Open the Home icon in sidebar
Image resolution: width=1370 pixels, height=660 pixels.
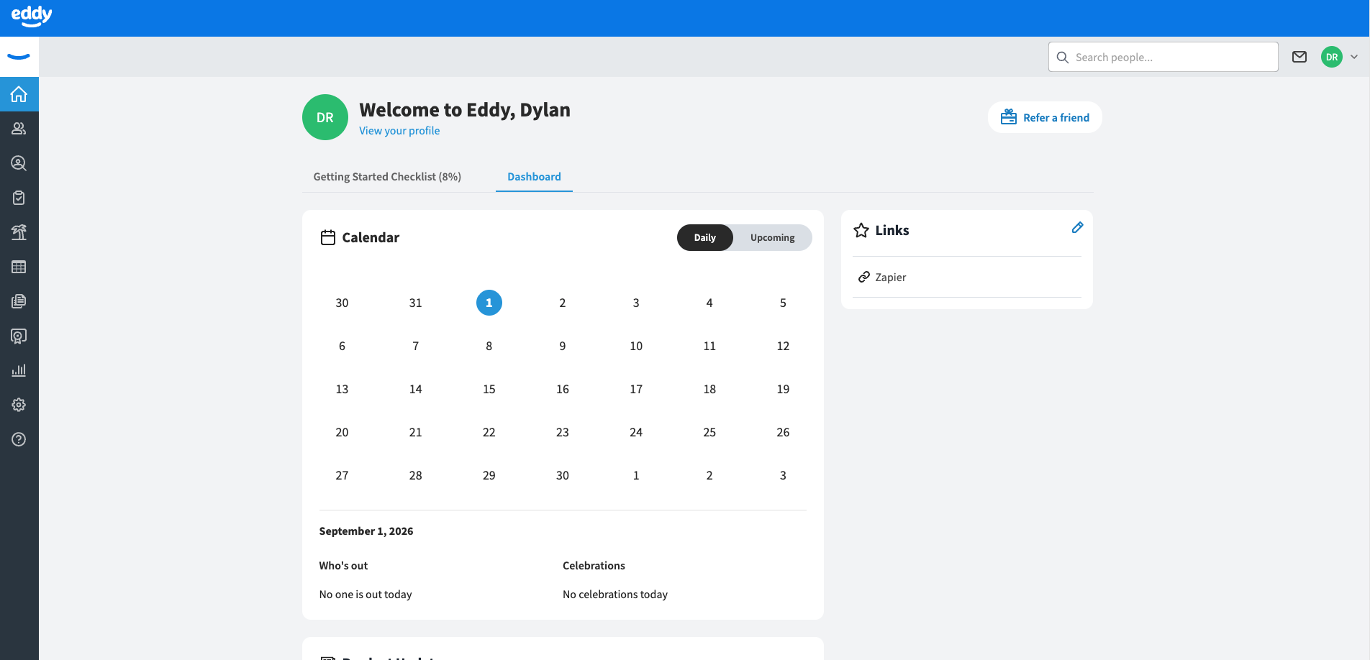click(19, 94)
